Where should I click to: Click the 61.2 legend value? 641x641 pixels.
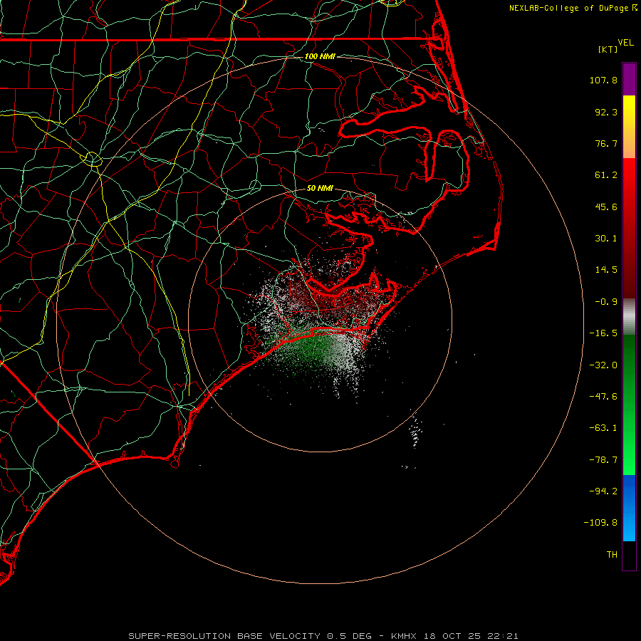click(606, 175)
